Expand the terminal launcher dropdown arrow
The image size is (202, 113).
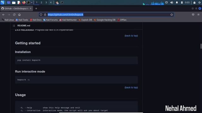[x=32, y=3]
